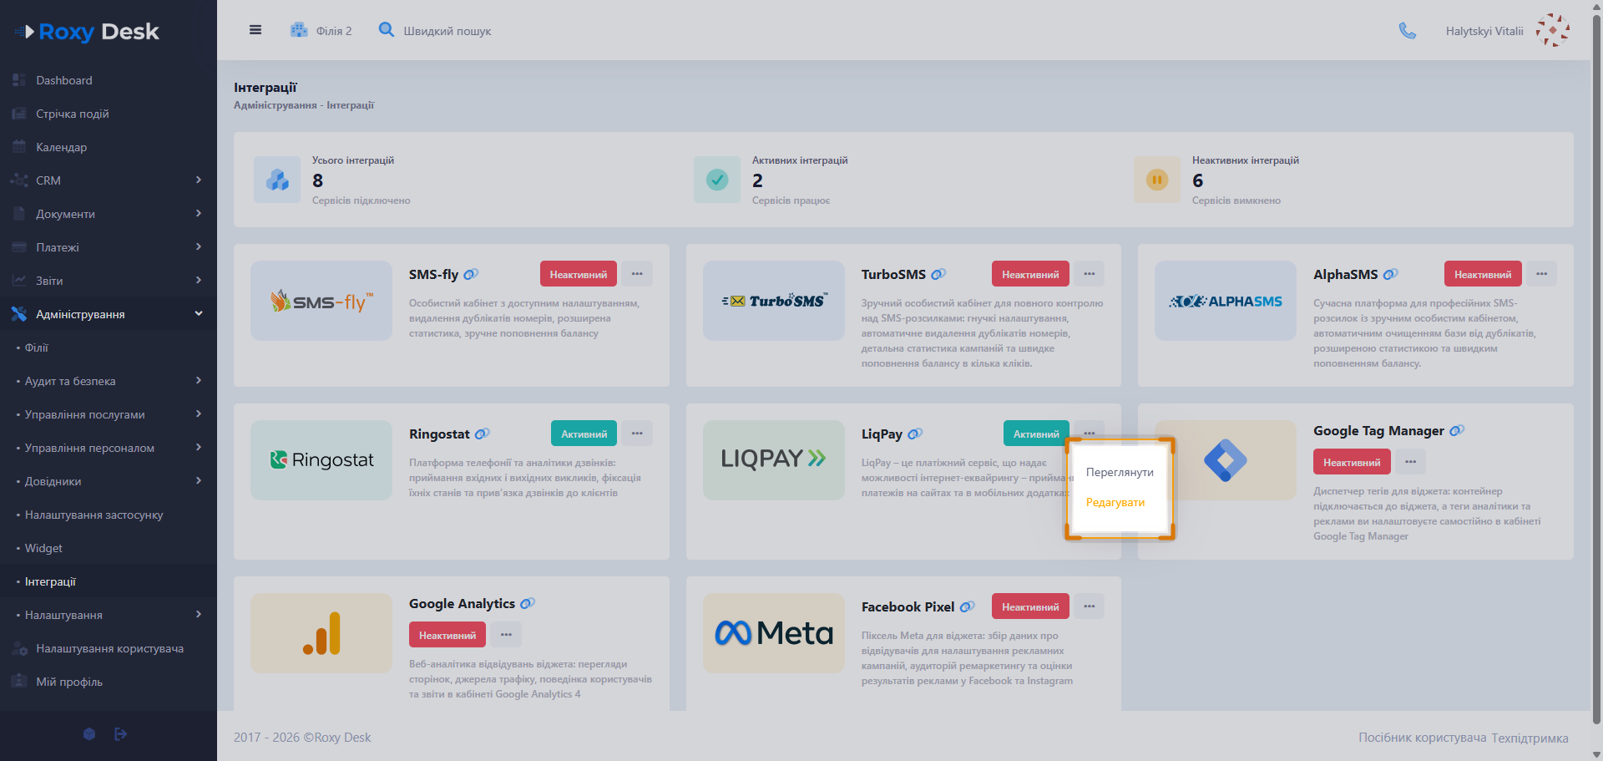
Task: Open the Facebook Pixel external link icon
Action: (x=967, y=606)
